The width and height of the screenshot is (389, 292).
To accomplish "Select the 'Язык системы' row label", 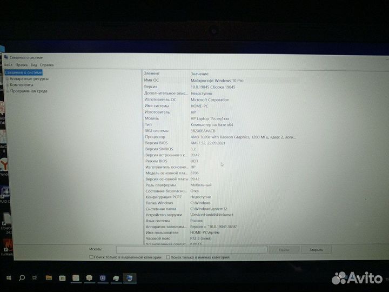I will click(x=158, y=221).
